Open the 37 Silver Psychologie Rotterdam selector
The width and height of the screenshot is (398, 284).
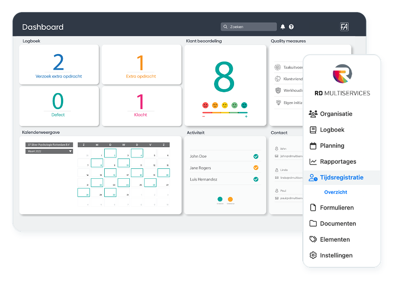[x=49, y=145]
